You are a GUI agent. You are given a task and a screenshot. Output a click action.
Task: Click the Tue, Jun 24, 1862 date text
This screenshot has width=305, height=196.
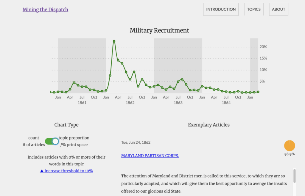[136, 142]
